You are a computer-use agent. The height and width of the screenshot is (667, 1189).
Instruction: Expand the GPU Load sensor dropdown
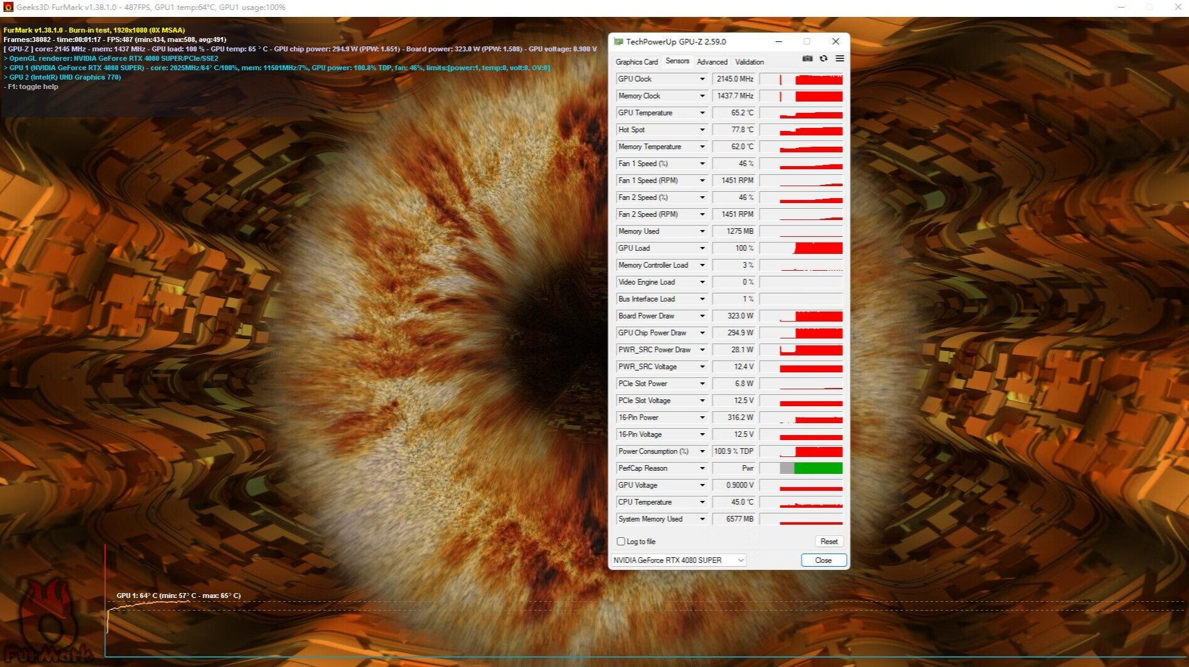(702, 248)
